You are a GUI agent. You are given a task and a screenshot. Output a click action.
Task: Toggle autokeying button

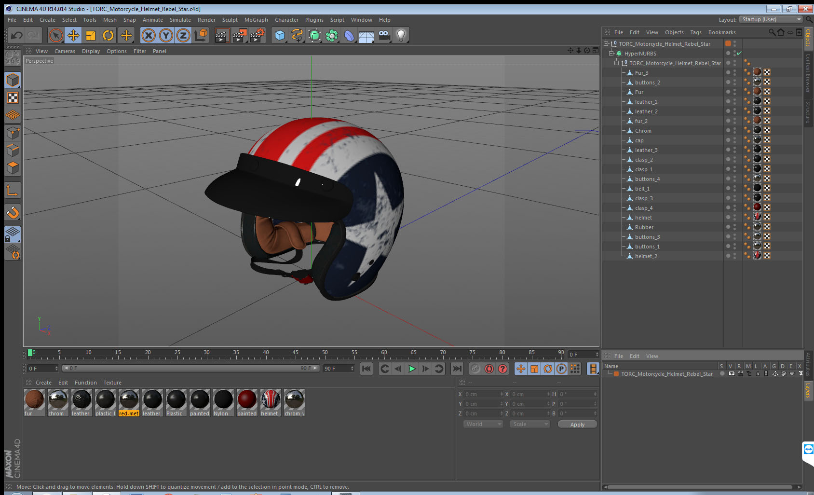(x=489, y=369)
